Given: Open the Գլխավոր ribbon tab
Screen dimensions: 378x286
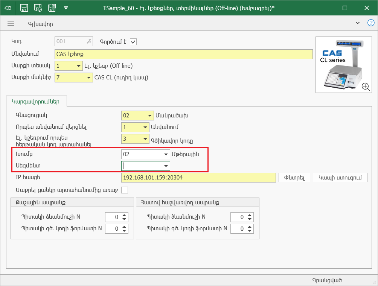Looking at the screenshot, I should click(x=40, y=24).
